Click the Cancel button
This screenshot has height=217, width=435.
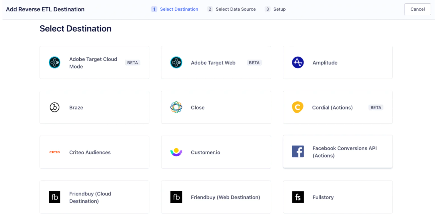[x=417, y=9]
